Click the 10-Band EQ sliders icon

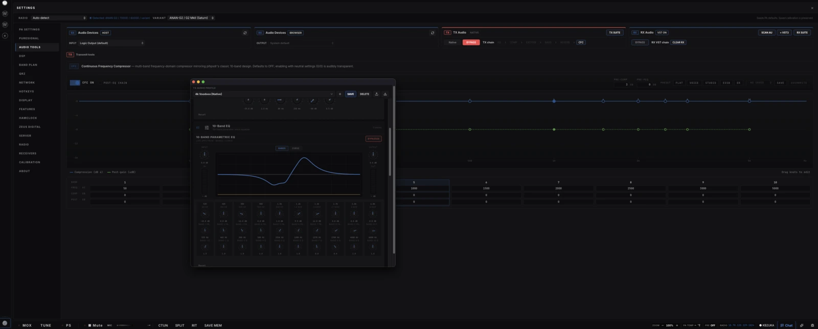point(207,127)
